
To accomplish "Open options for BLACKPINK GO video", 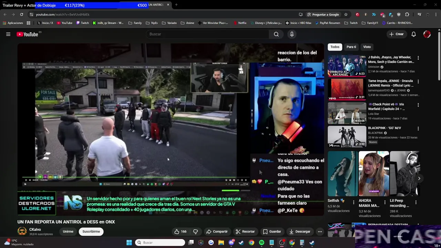I will pos(418,128).
